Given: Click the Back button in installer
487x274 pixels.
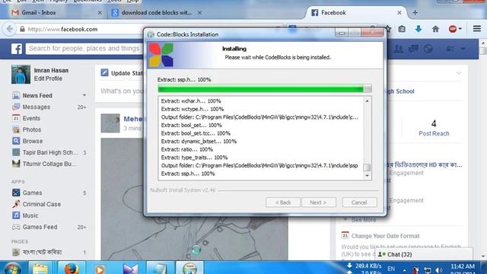Looking at the screenshot, I should 283,202.
